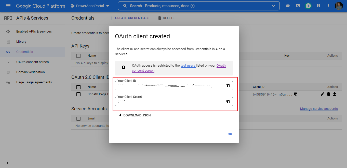Open the PowerAppsPortal project selector

pos(90,6)
